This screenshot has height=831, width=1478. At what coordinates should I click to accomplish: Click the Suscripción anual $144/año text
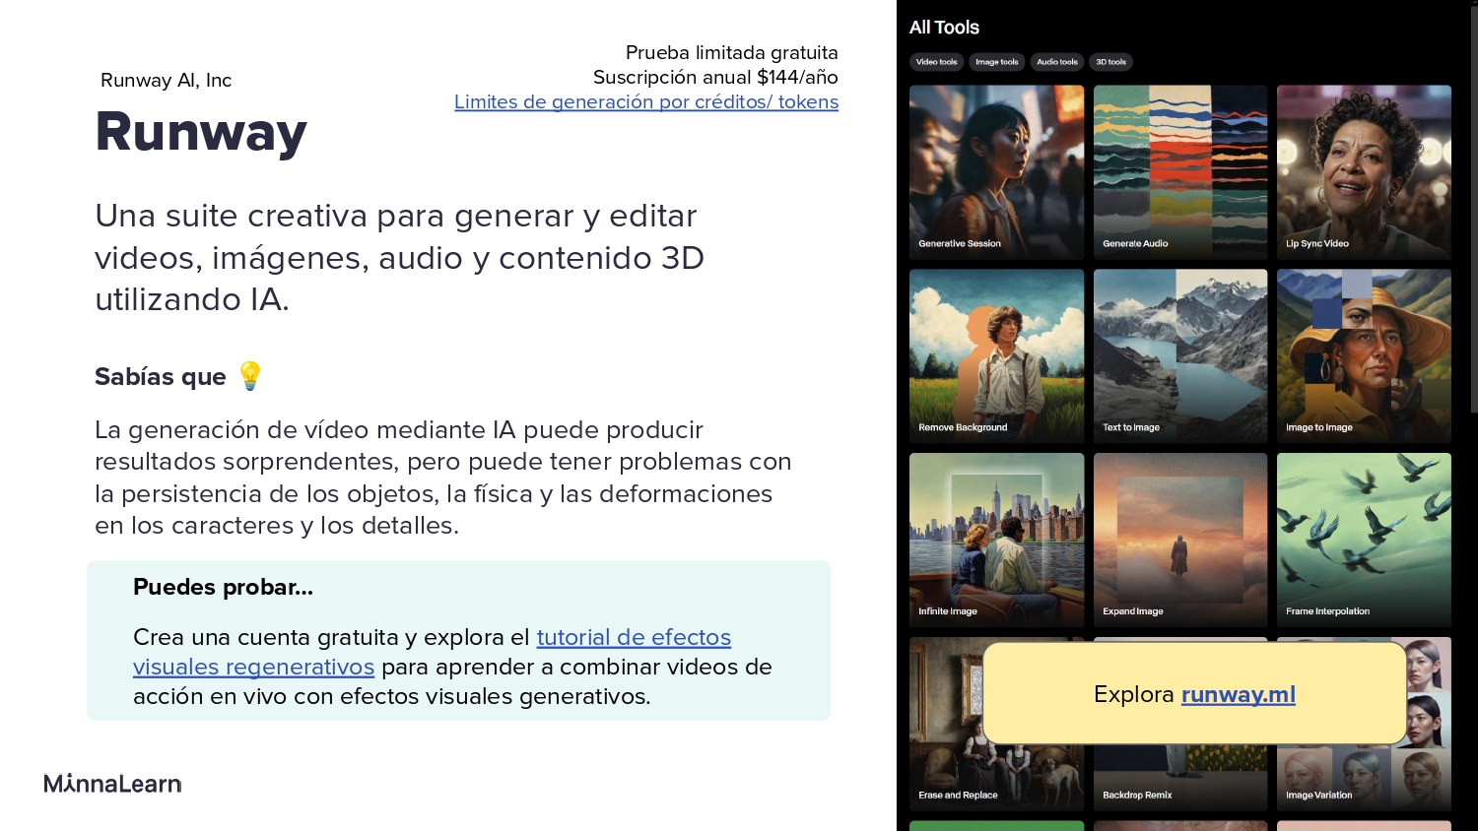[x=715, y=77]
